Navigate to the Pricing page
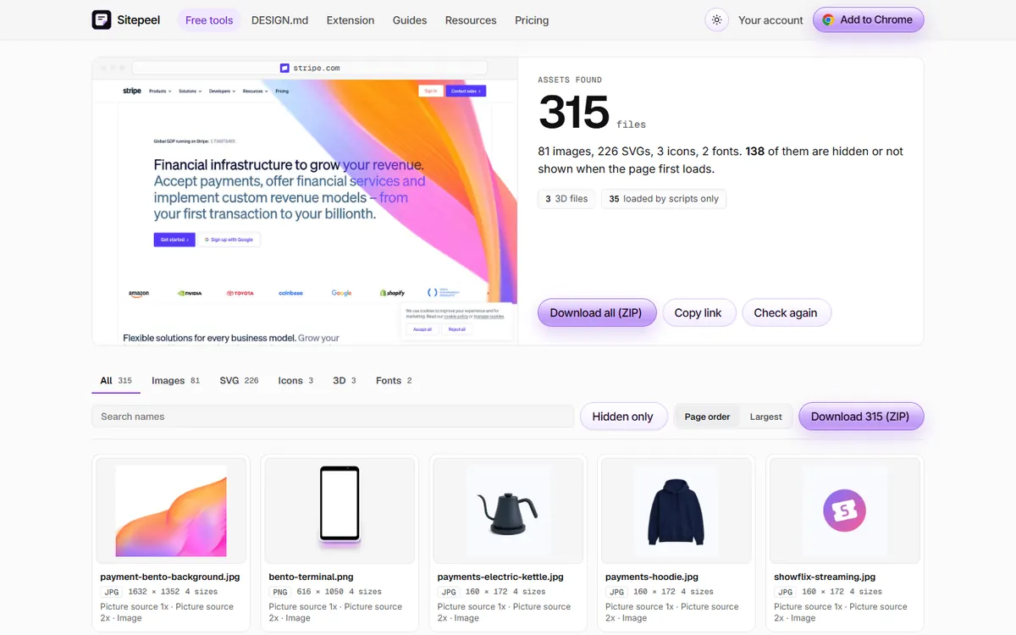 point(532,20)
